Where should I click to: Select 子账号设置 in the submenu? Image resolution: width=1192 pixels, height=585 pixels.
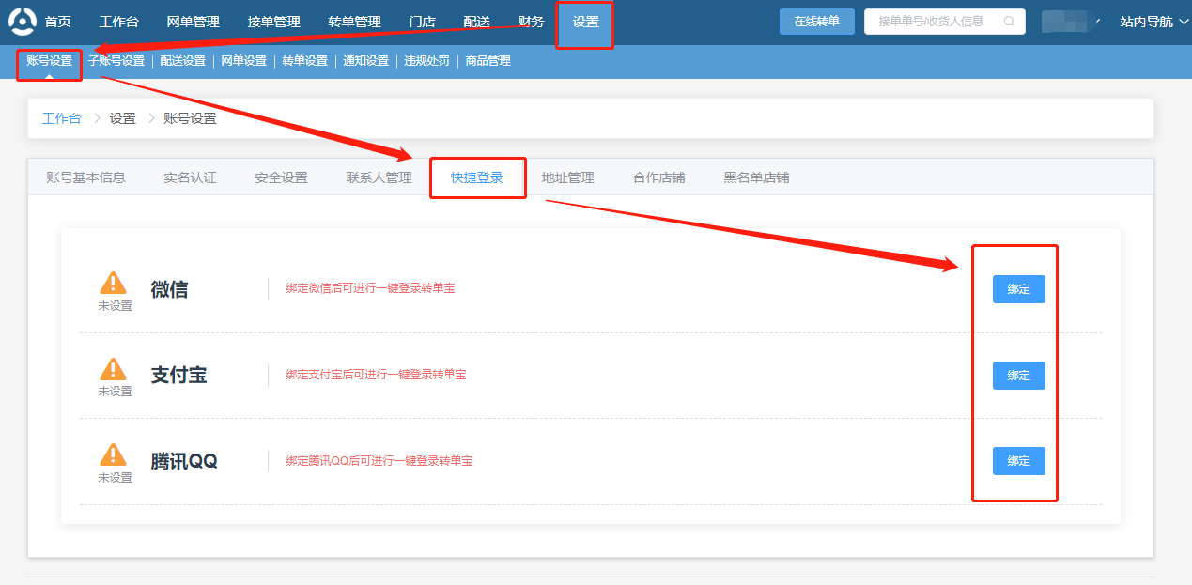(x=116, y=61)
